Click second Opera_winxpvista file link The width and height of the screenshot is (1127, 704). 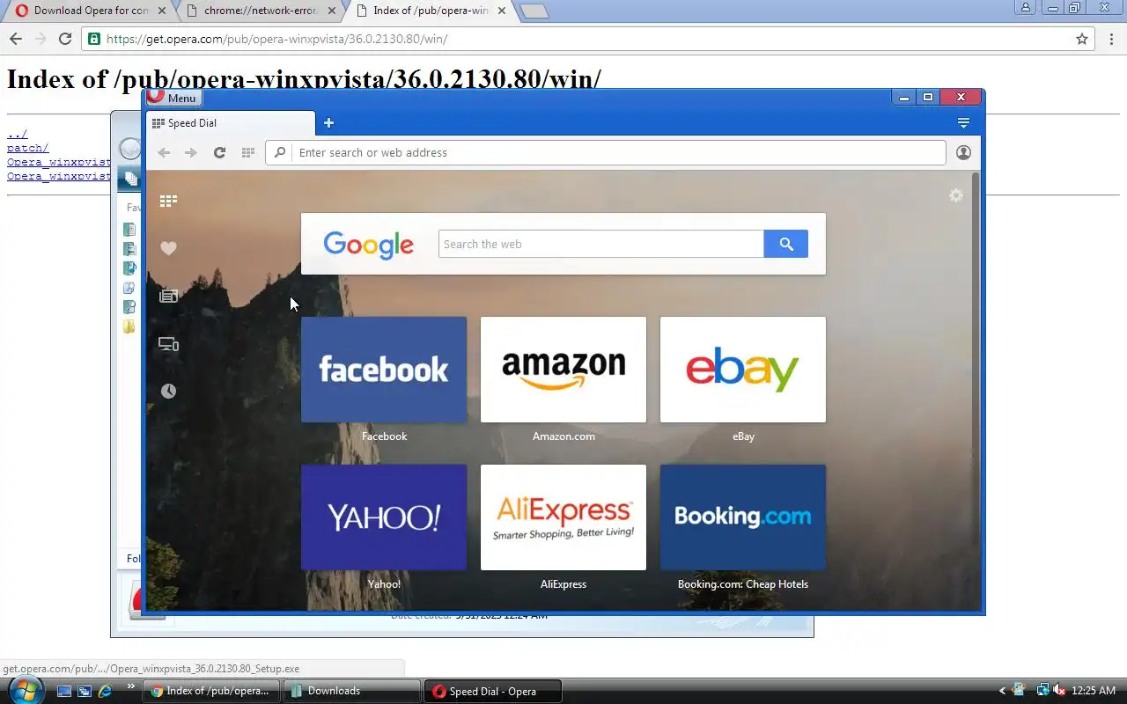click(x=59, y=176)
